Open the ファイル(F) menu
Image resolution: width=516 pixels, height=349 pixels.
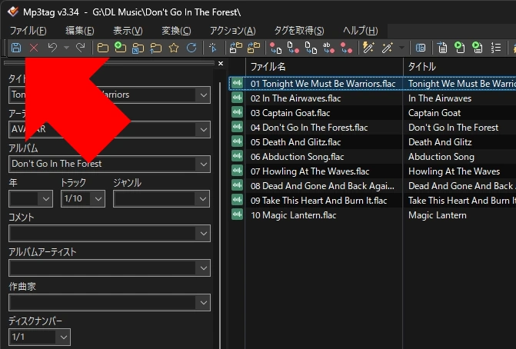pos(28,31)
